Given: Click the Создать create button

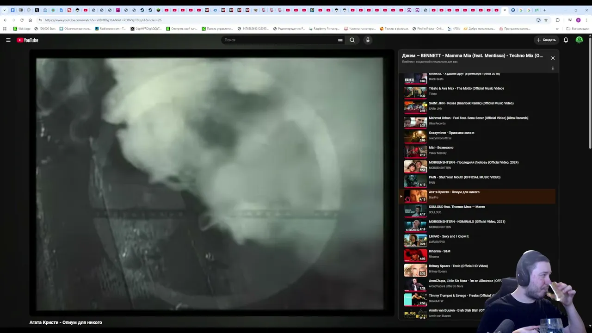Looking at the screenshot, I should click(x=546, y=40).
